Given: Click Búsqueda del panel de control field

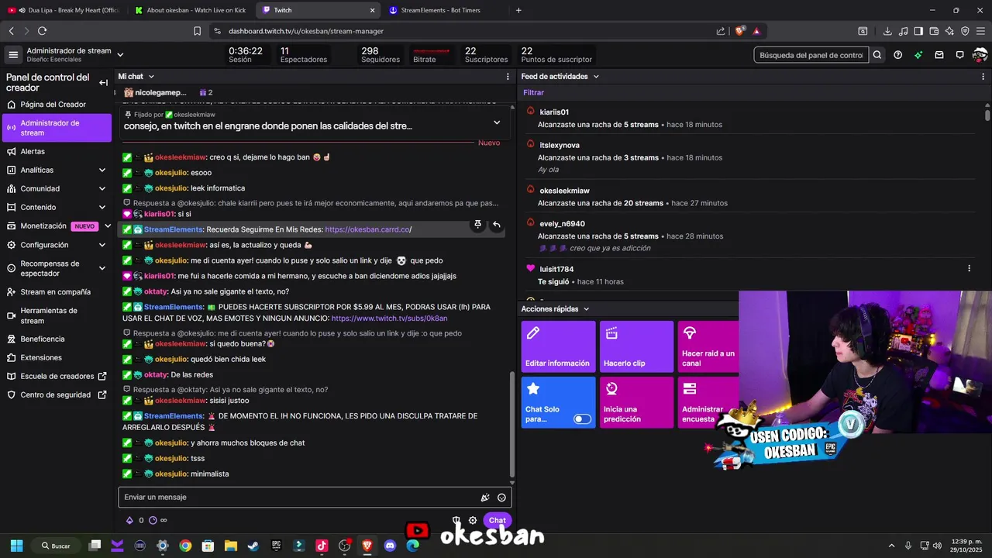Looking at the screenshot, I should [x=811, y=55].
